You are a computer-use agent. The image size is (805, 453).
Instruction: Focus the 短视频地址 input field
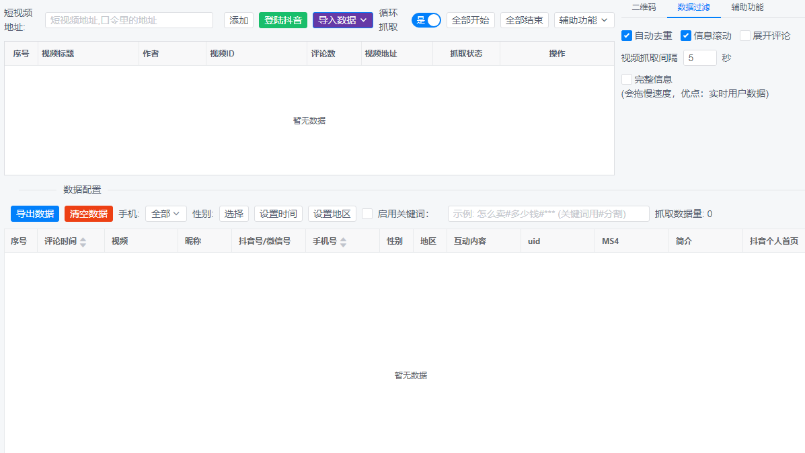tap(129, 20)
